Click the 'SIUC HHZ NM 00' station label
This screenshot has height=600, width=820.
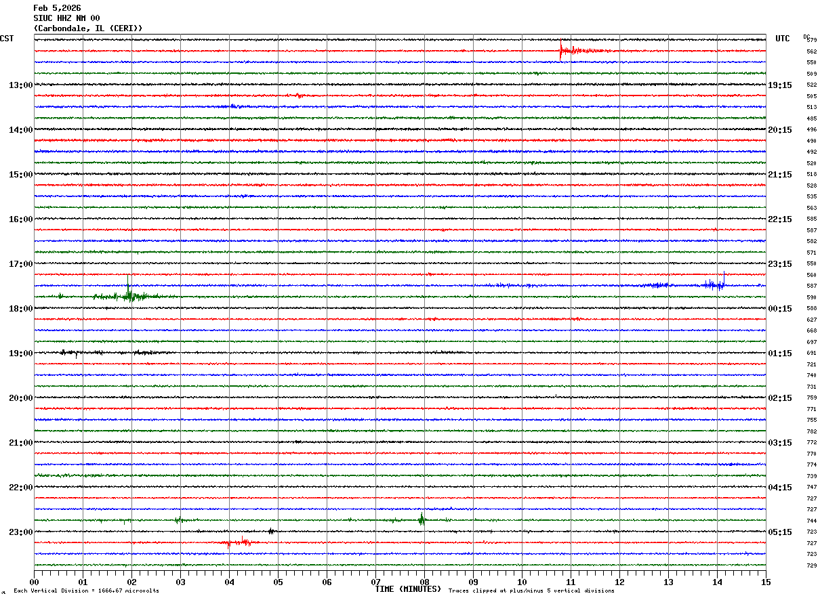click(66, 18)
